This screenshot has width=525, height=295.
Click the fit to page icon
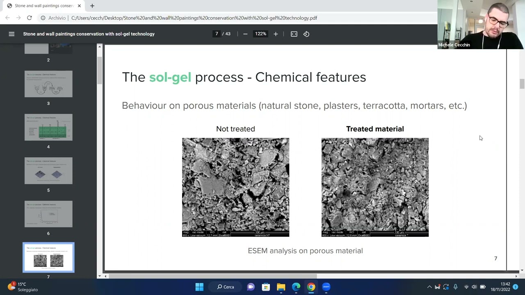[294, 34]
